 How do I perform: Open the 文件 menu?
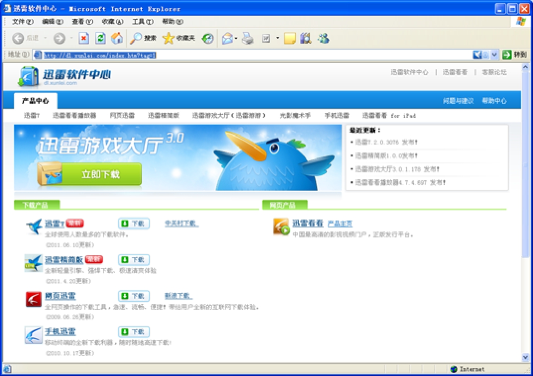[x=23, y=22]
